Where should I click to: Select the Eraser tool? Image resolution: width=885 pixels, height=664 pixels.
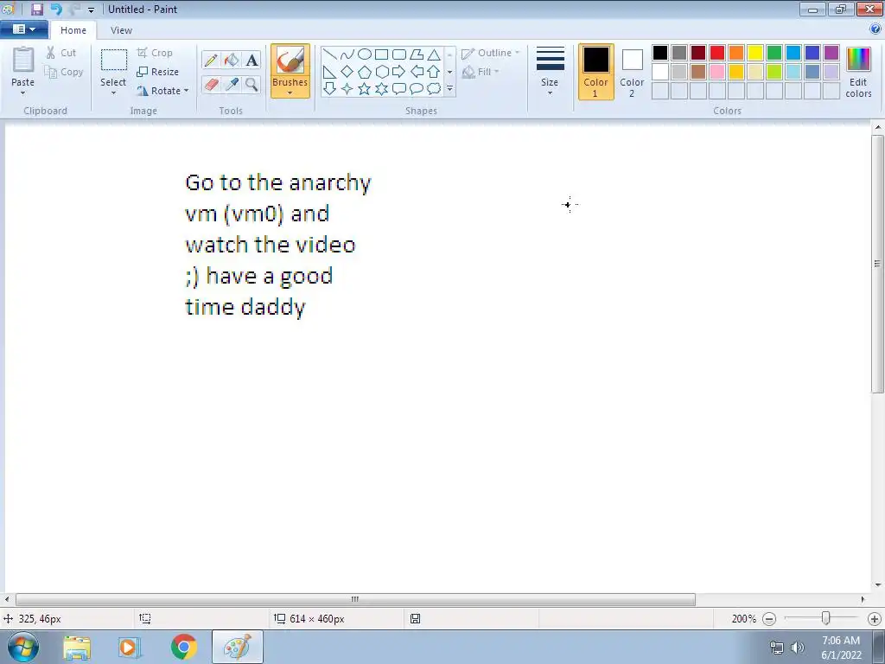tap(211, 85)
